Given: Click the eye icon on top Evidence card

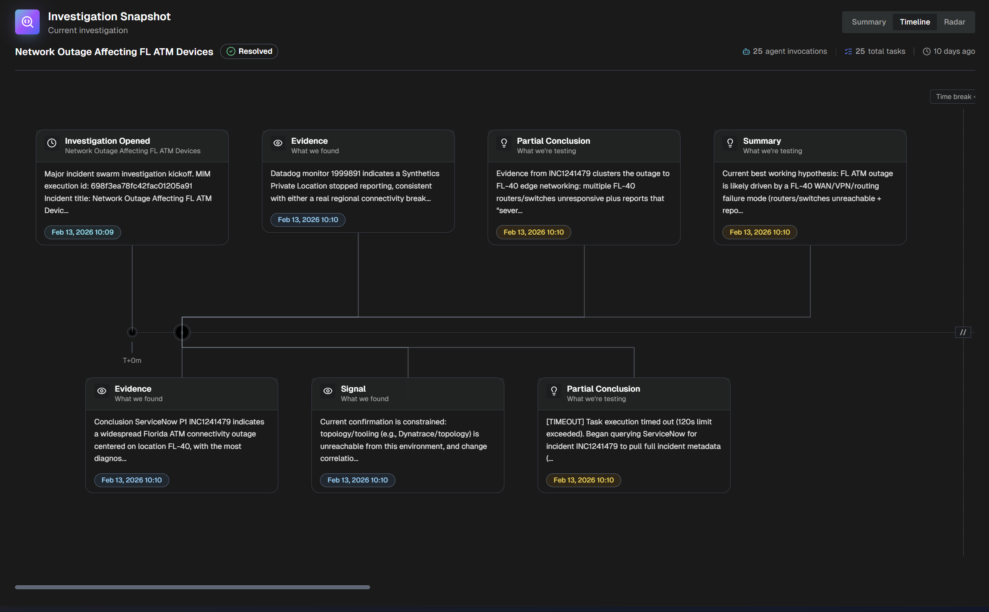Looking at the screenshot, I should pyautogui.click(x=278, y=143).
